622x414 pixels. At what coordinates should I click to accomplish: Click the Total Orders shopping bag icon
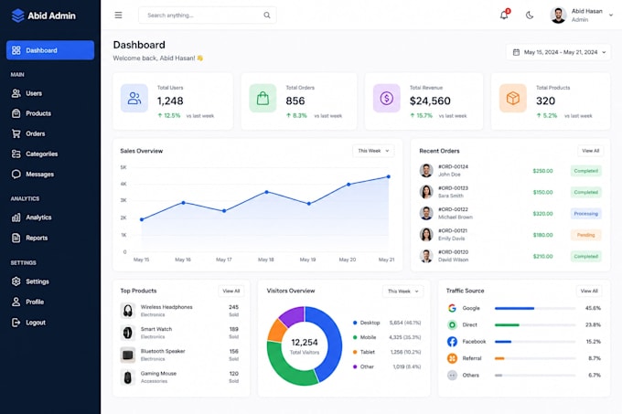(x=263, y=98)
